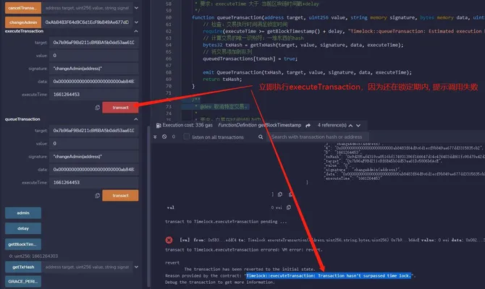Focus the search with transaction hash field
485x289 pixels.
[x=318, y=137]
